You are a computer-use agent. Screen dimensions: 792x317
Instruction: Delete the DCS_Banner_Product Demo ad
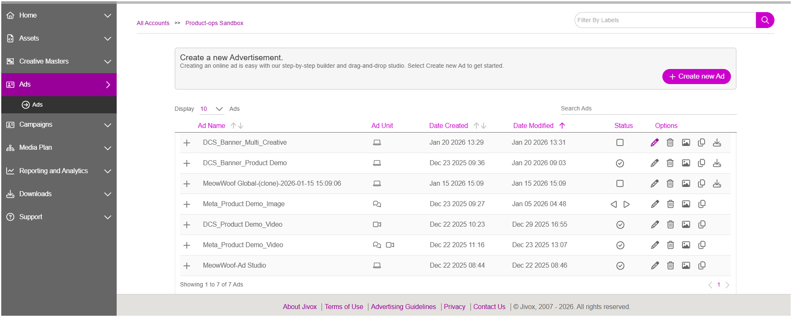[x=670, y=163]
